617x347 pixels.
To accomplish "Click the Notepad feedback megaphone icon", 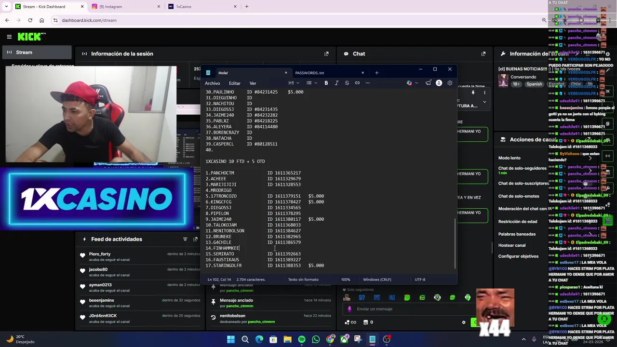I will click(x=428, y=83).
